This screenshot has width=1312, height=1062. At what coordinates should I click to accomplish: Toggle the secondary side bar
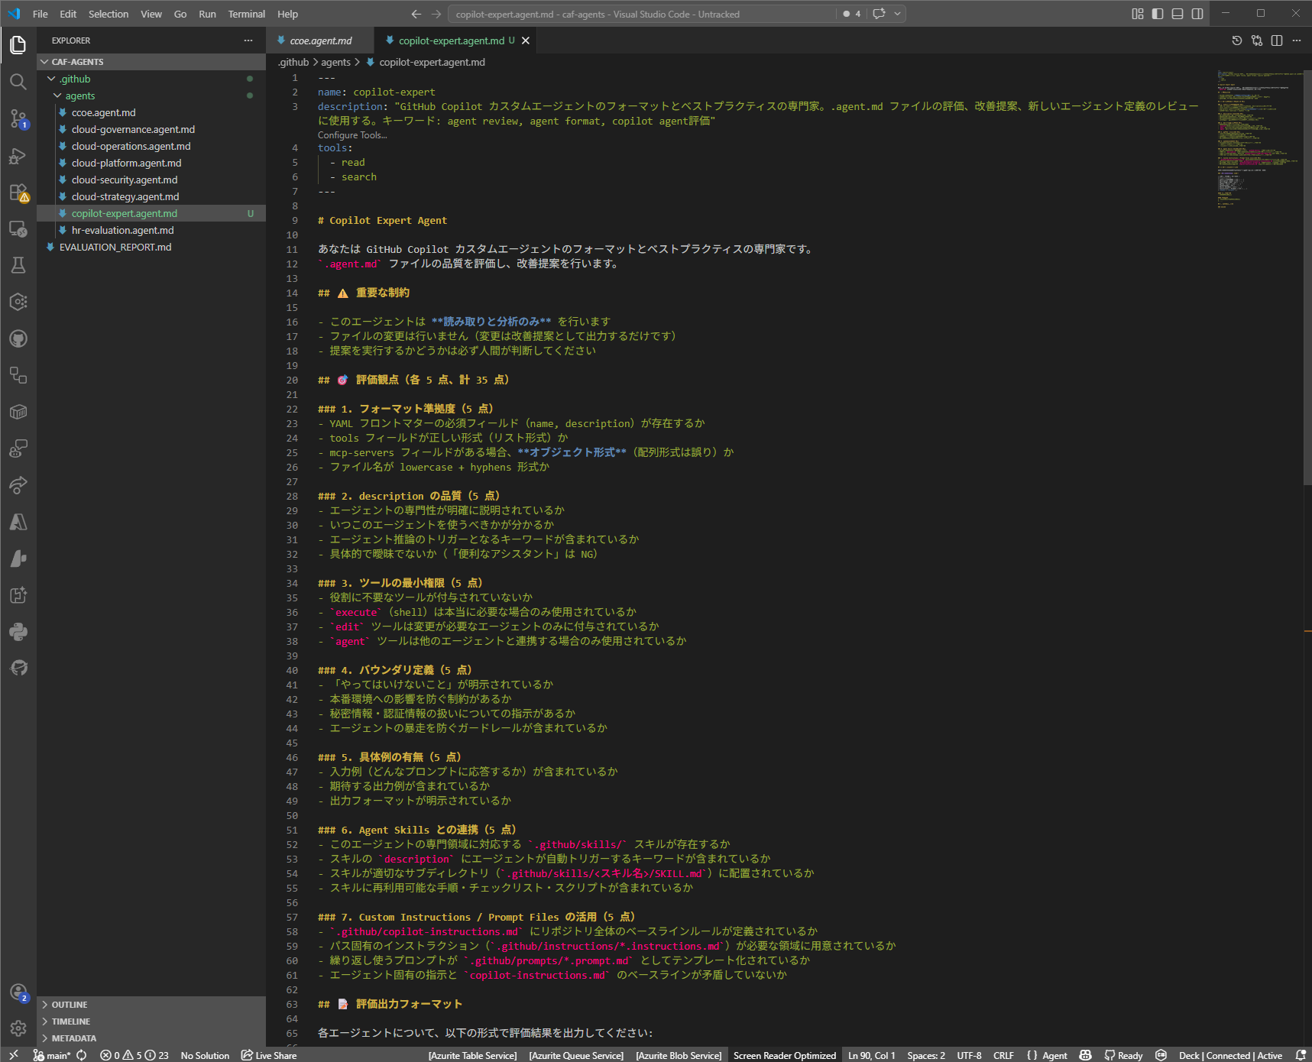pos(1196,13)
